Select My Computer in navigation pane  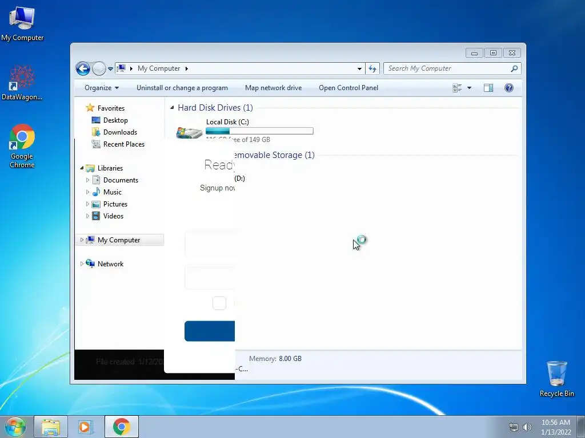[x=119, y=240]
